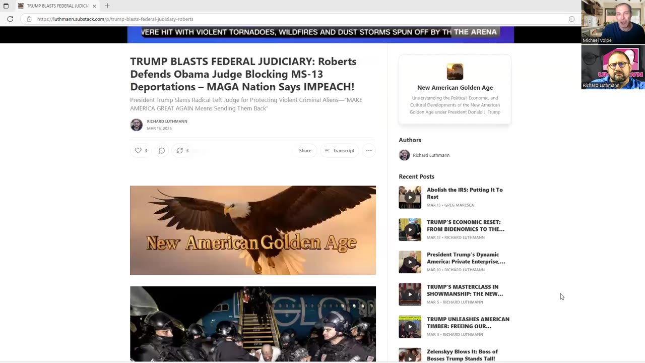Play TRUMP'S MASTERCLASS IN SHOWMANSHIP thumbnail

(410, 294)
